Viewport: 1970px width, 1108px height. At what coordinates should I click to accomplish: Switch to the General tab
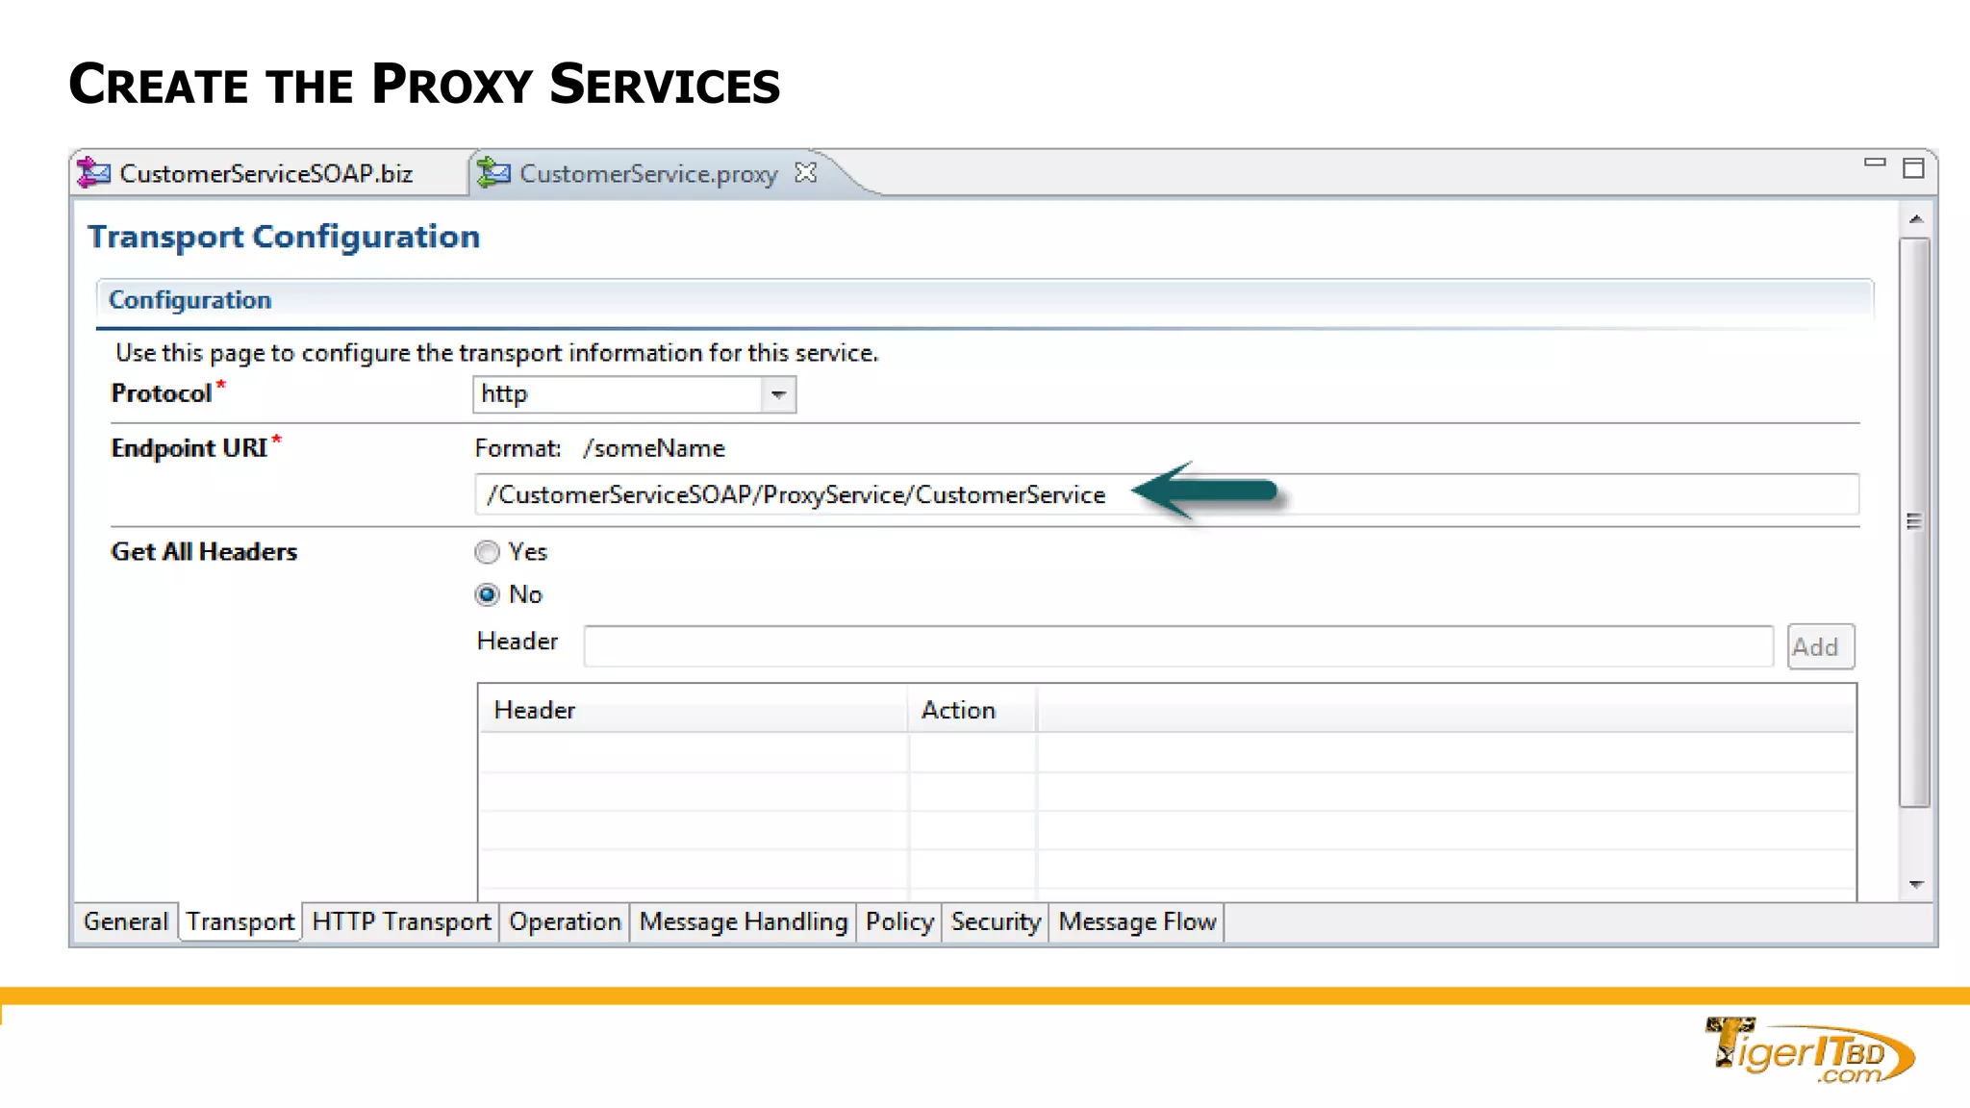[x=126, y=921]
